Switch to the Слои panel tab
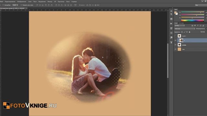The height and width of the screenshot is (116, 207). click(x=176, y=23)
